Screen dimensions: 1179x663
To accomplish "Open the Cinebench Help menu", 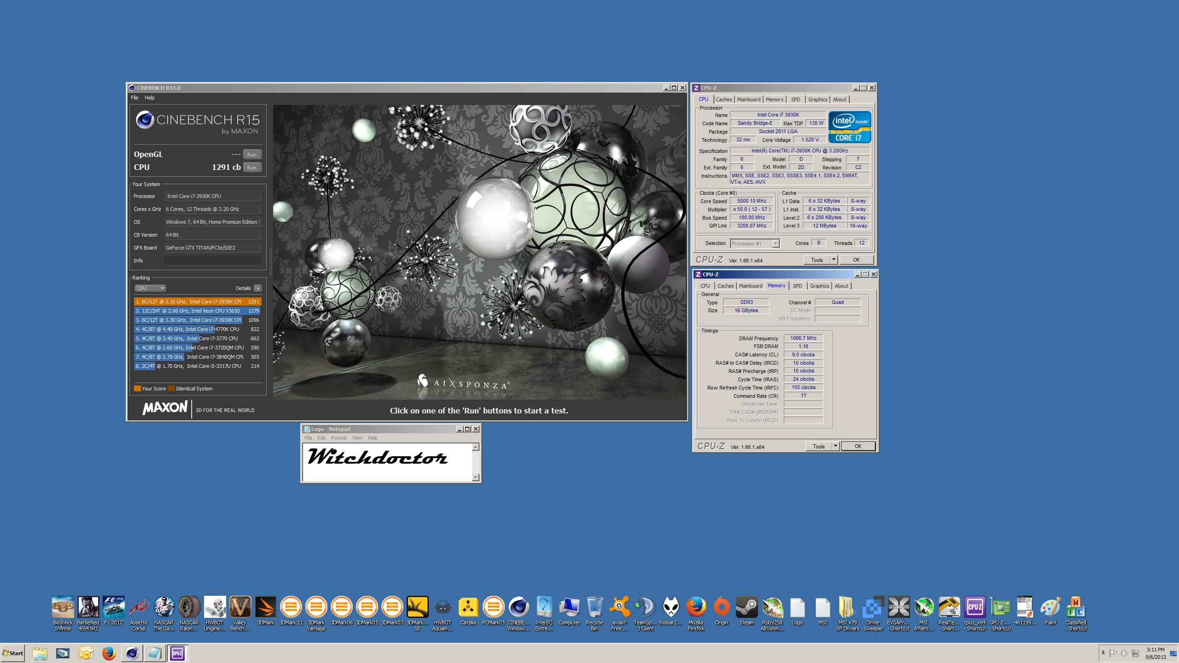I will (149, 98).
